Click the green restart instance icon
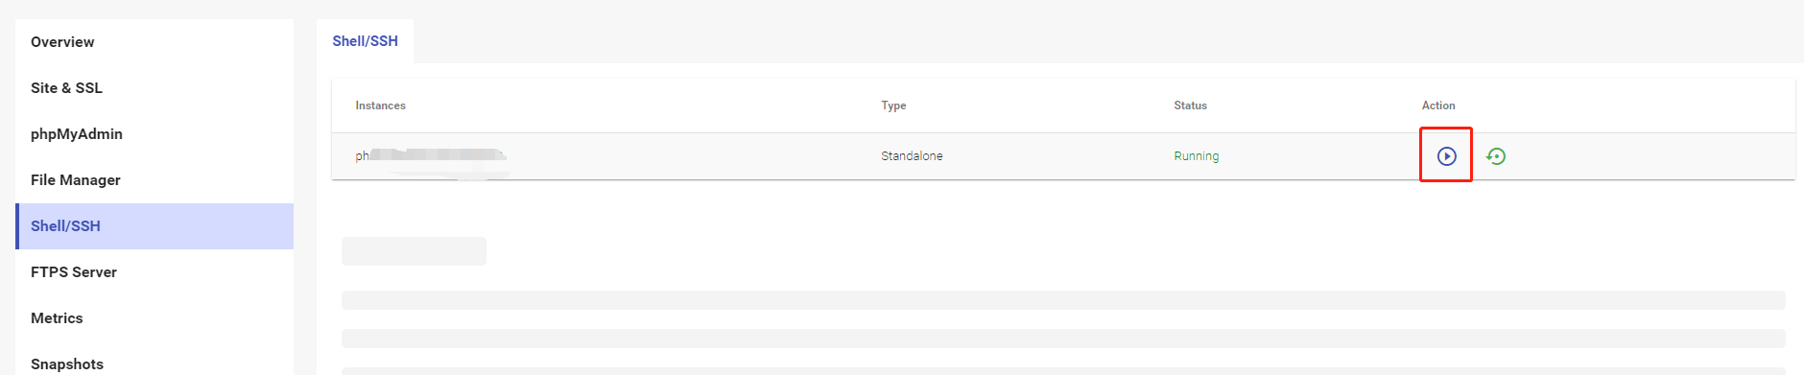This screenshot has height=375, width=1804. click(x=1496, y=155)
